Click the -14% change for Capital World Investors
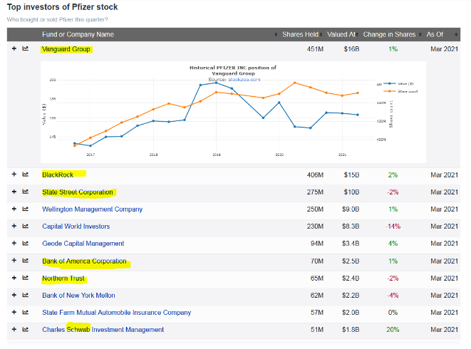The height and width of the screenshot is (349, 471). point(393,226)
